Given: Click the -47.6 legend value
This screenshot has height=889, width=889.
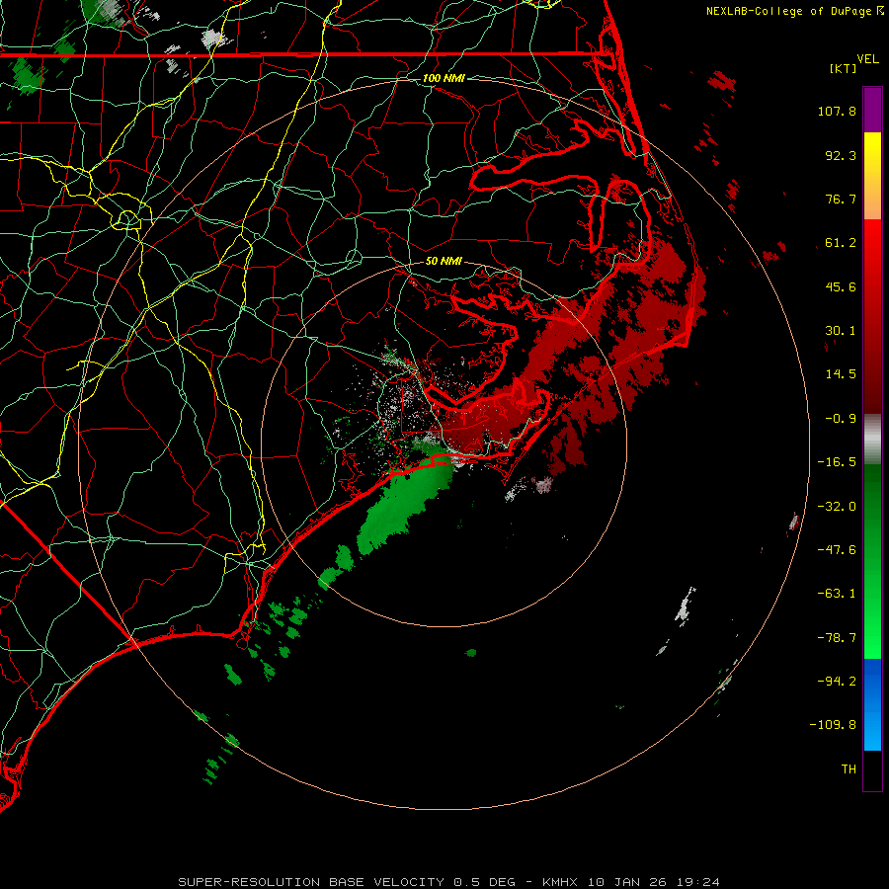Looking at the screenshot, I should 837,550.
